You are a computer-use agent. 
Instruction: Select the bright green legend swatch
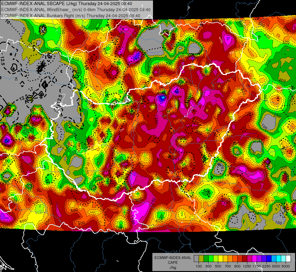pos(211,259)
